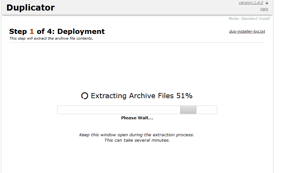Open the Help link
The image size is (289, 173).
tap(264, 9)
